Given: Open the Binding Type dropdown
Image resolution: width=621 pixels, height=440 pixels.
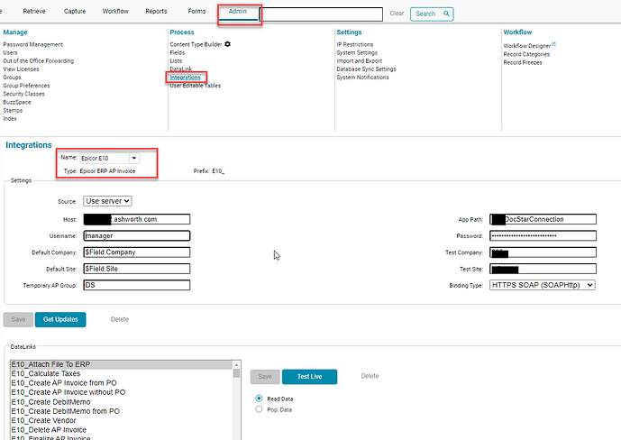Looking at the screenshot, I should [x=543, y=285].
